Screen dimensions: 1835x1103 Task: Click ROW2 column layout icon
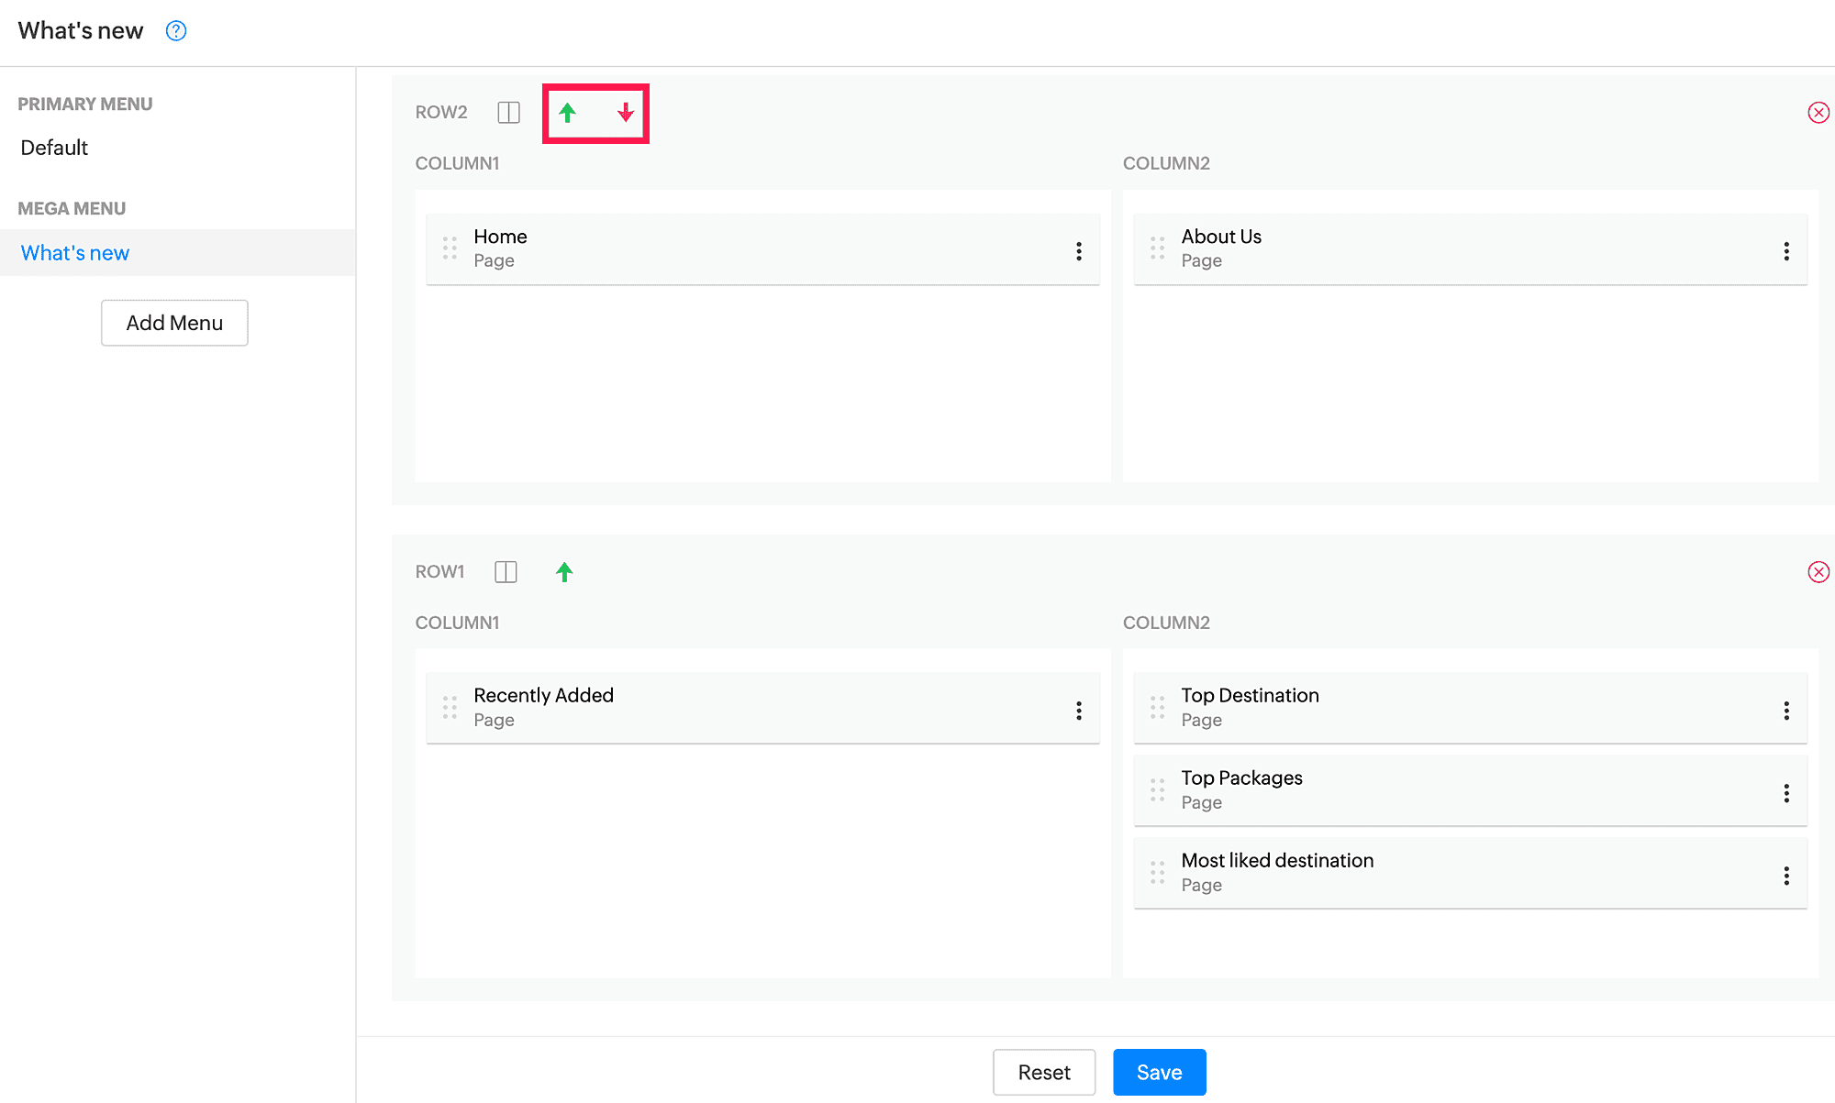point(508,113)
